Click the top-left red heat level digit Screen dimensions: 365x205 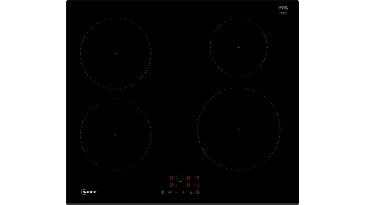click(171, 177)
